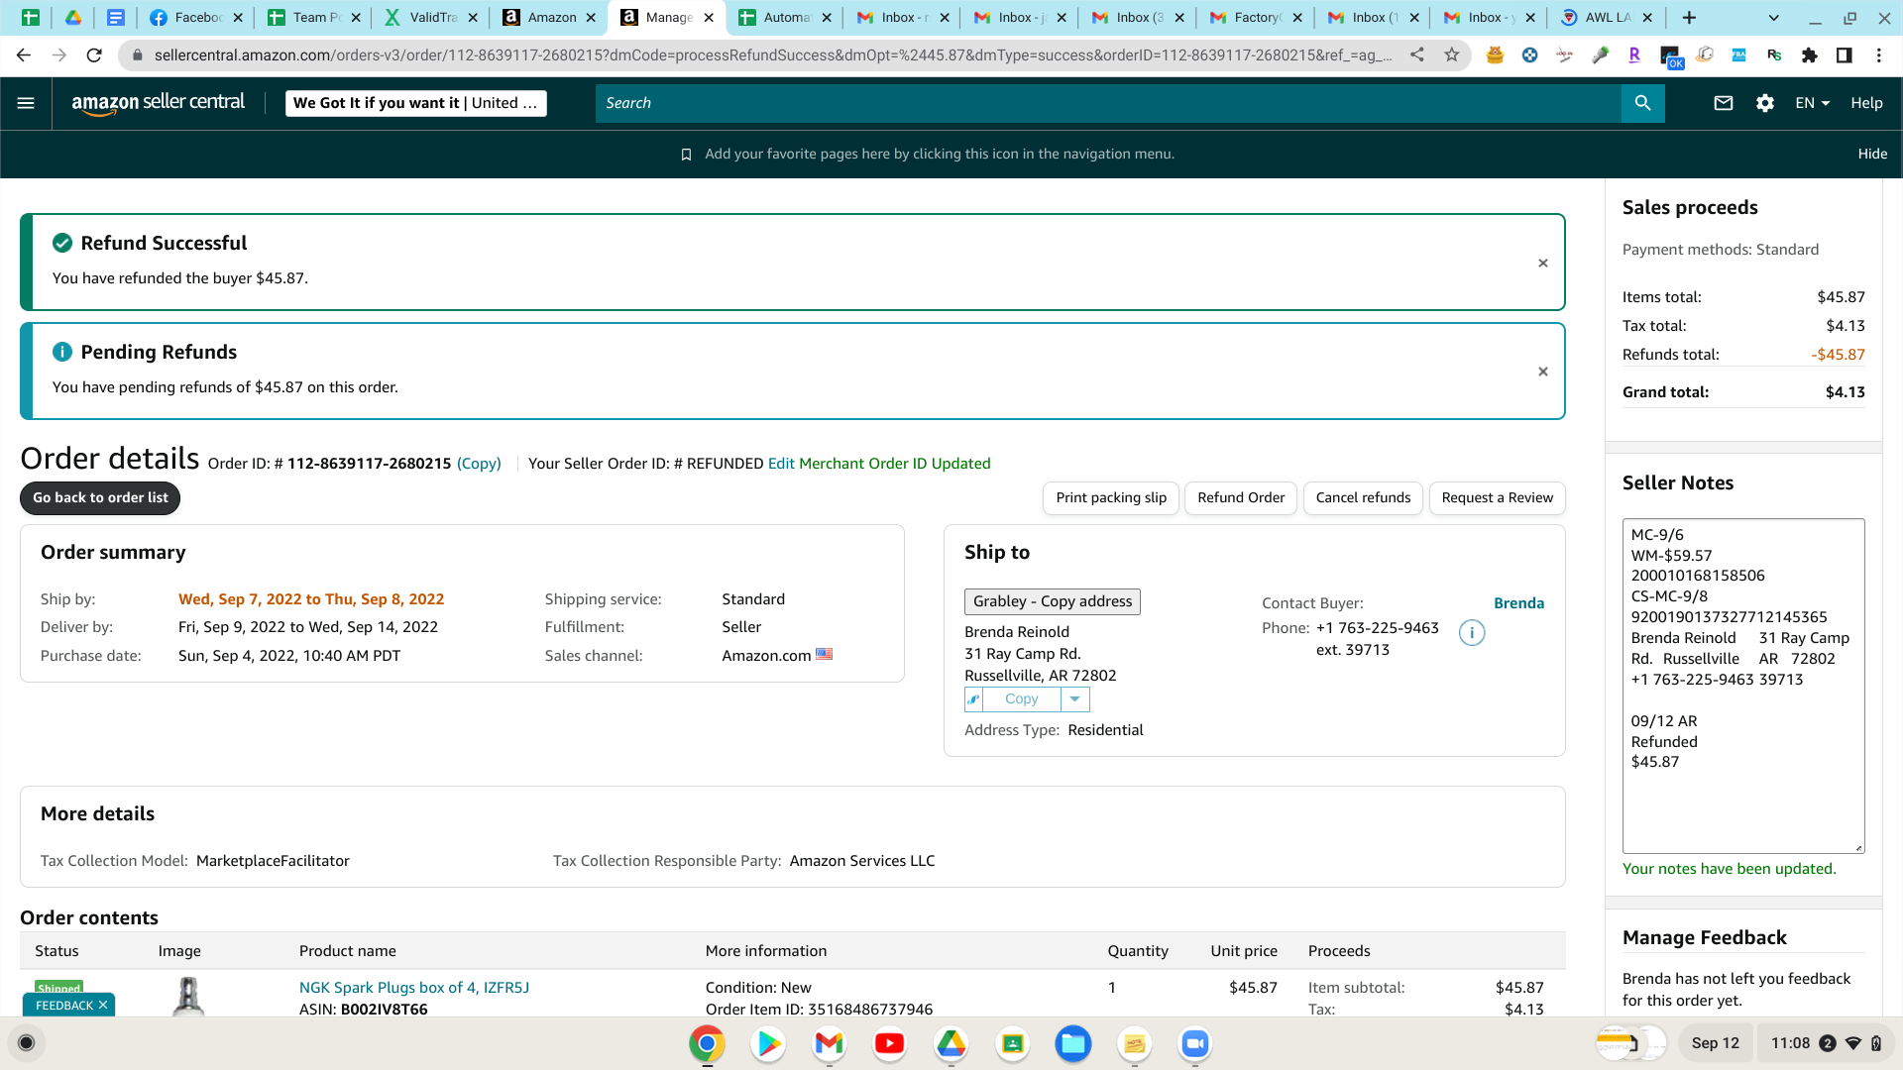Click the Cancel refunds button

pyautogui.click(x=1363, y=498)
